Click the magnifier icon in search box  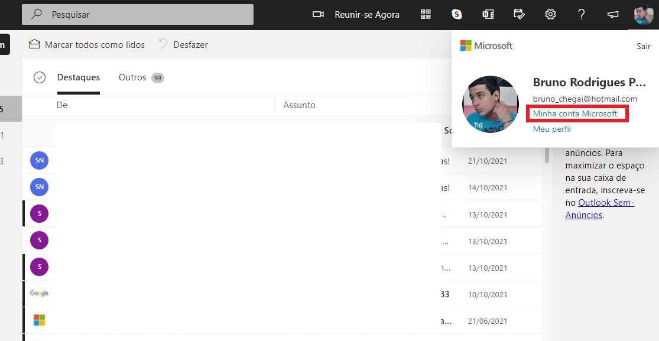click(37, 14)
